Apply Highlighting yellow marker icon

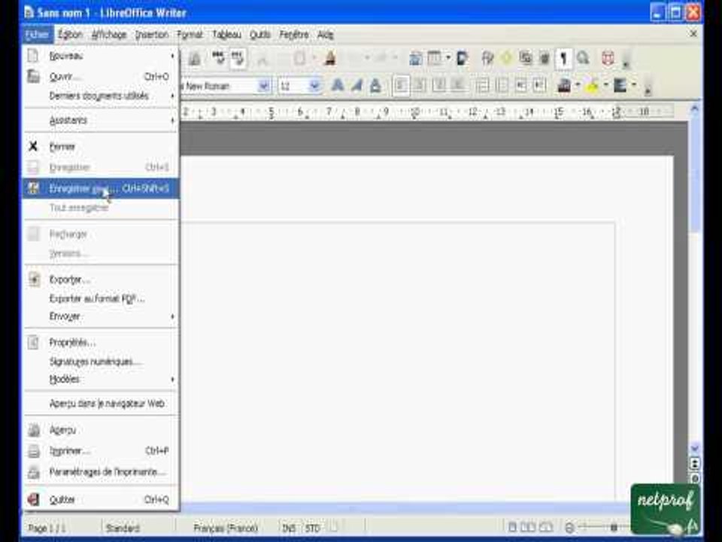point(593,86)
